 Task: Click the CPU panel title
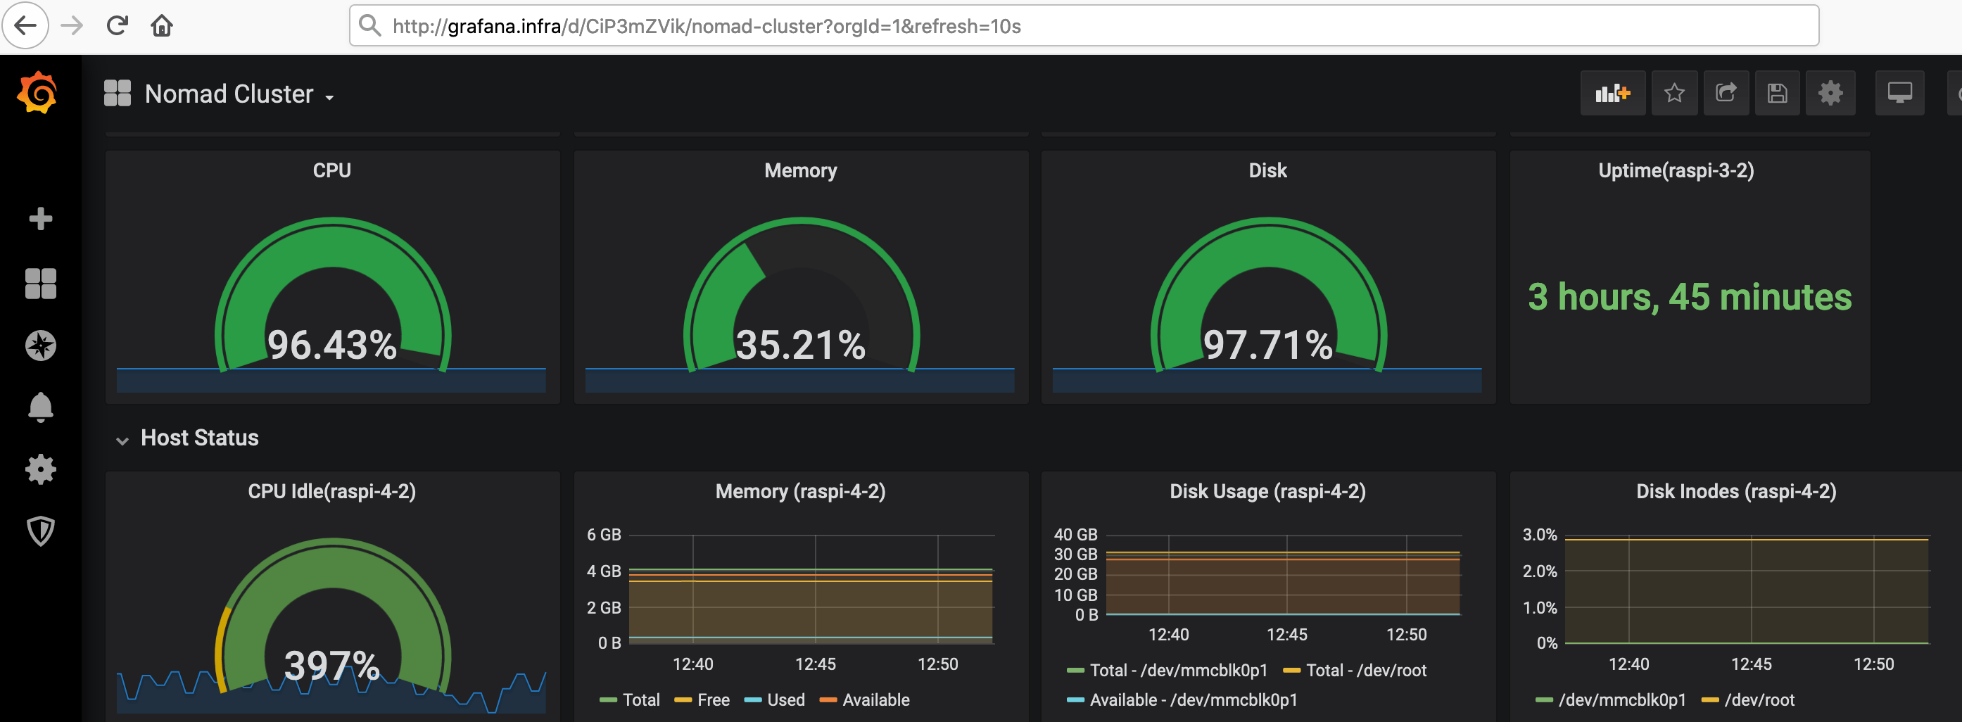(332, 170)
